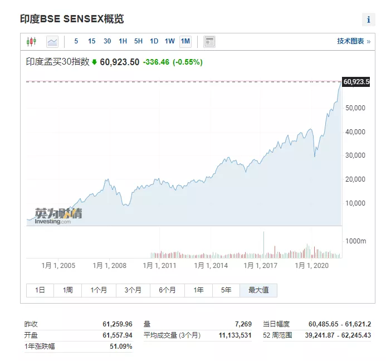Open the 技术图表 link
Image resolution: width=386 pixels, height=361 pixels.
point(353,41)
